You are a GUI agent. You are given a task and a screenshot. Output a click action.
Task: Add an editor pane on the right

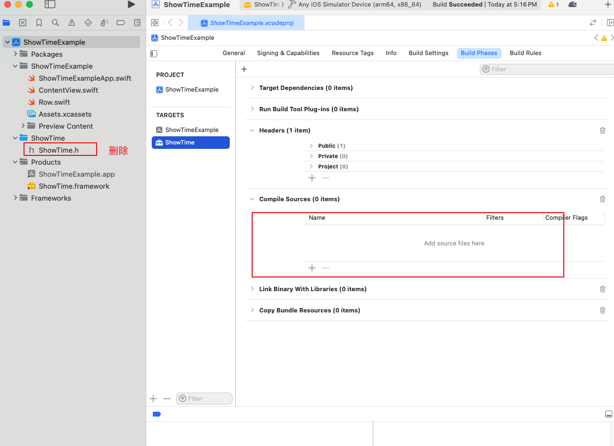[610, 23]
